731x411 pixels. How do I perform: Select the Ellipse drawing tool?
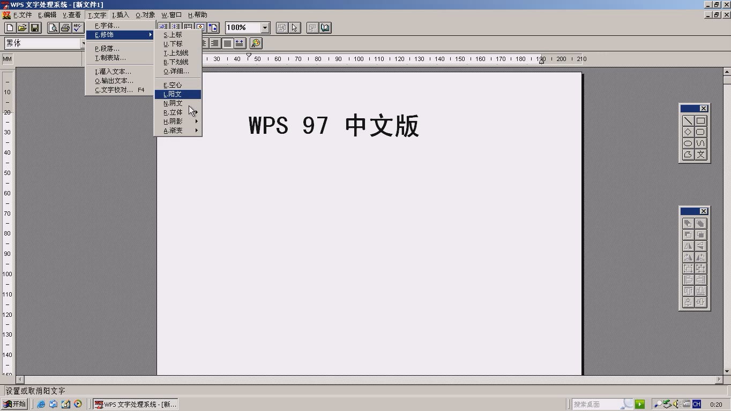coord(688,143)
